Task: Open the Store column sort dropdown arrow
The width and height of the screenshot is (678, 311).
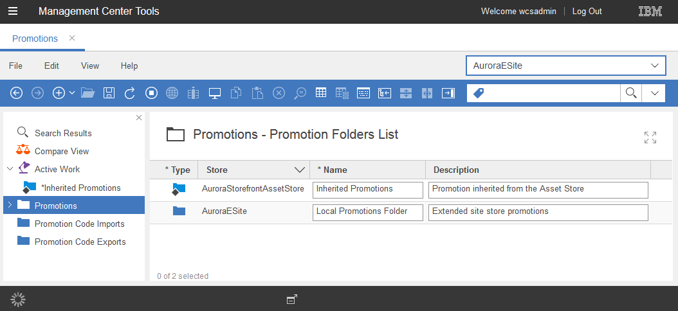Action: (x=300, y=170)
